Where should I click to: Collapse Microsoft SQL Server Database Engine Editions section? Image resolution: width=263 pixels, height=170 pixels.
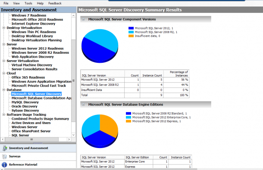(83, 105)
